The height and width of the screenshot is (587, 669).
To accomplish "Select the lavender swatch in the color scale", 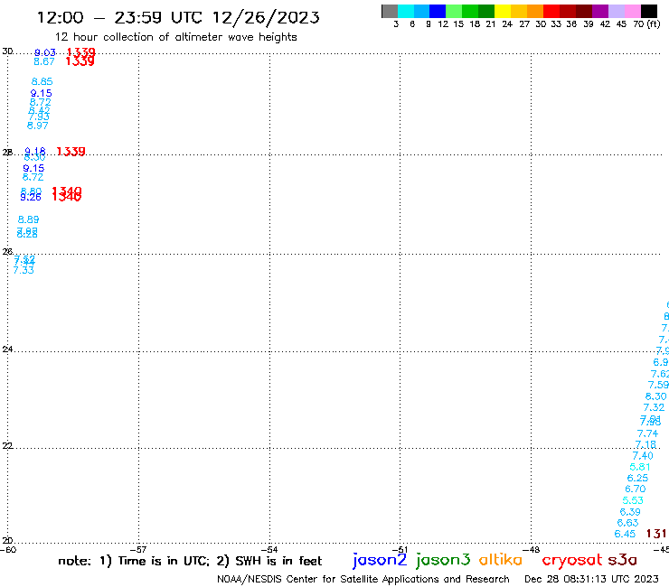I will [616, 11].
